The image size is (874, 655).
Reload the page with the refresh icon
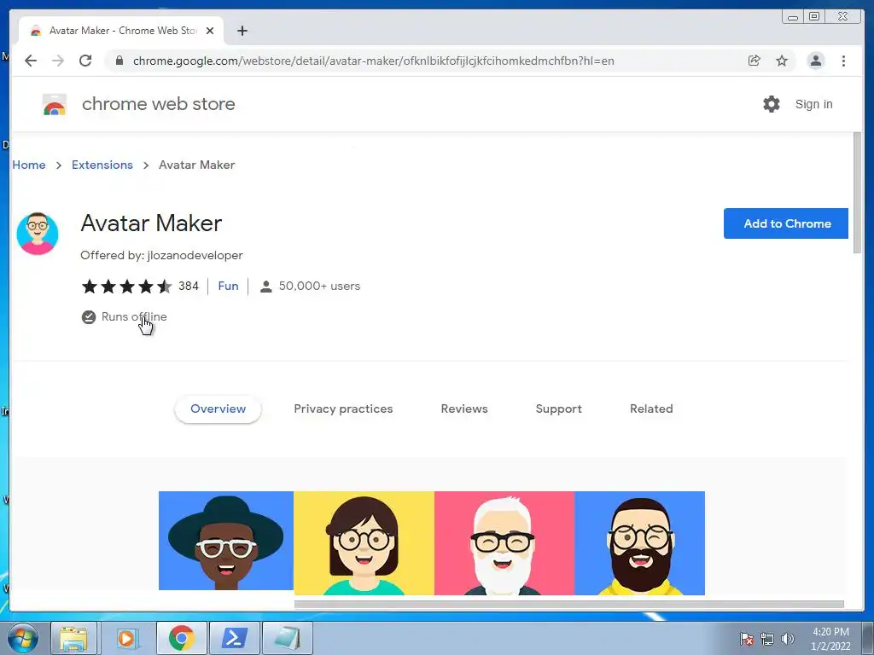pyautogui.click(x=85, y=61)
